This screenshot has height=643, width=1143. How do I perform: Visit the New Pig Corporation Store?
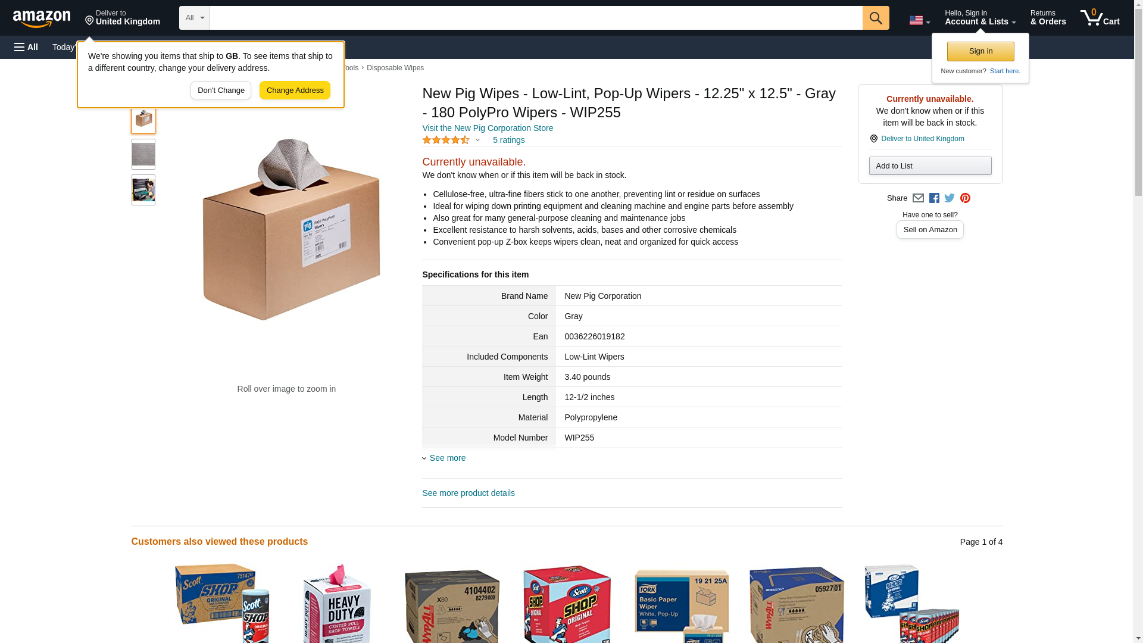tap(488, 128)
